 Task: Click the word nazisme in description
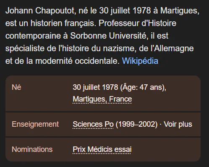point(120,48)
